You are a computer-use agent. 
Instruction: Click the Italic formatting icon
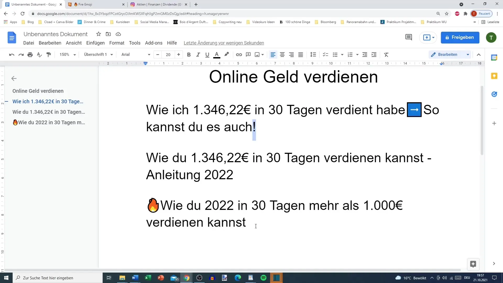pyautogui.click(x=198, y=54)
